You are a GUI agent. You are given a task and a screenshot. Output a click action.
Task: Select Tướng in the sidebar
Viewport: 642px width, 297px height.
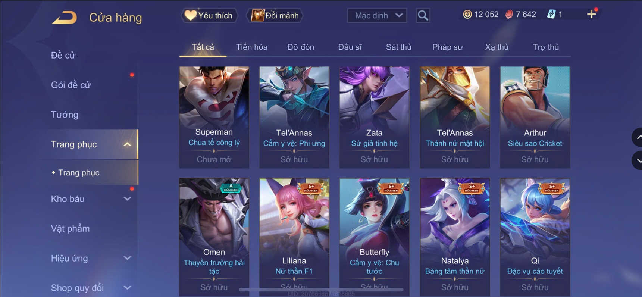65,115
